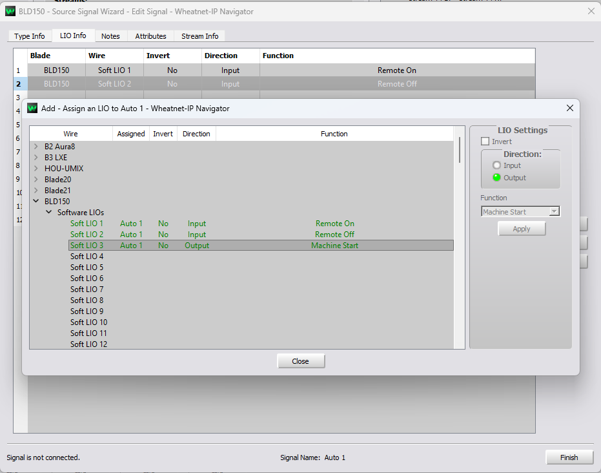Select Soft LIO 10 in the tree
Viewport: 601px width, 473px height.
88,322
